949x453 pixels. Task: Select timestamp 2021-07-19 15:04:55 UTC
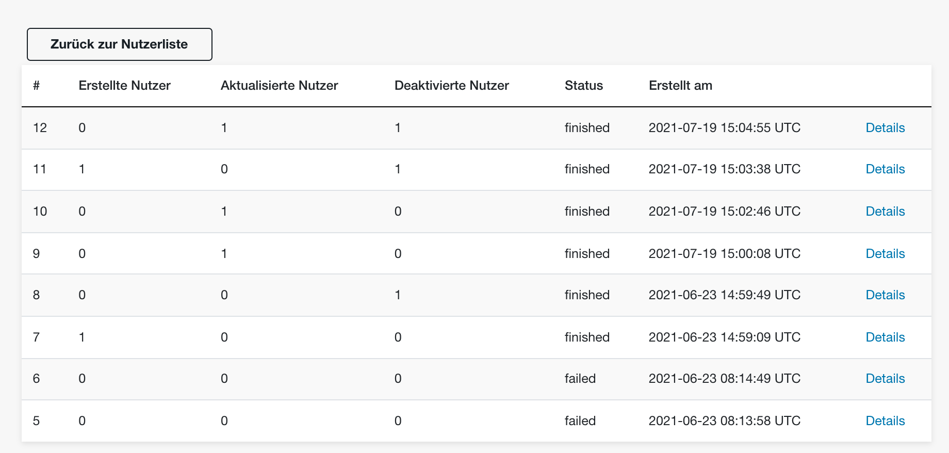click(x=724, y=128)
